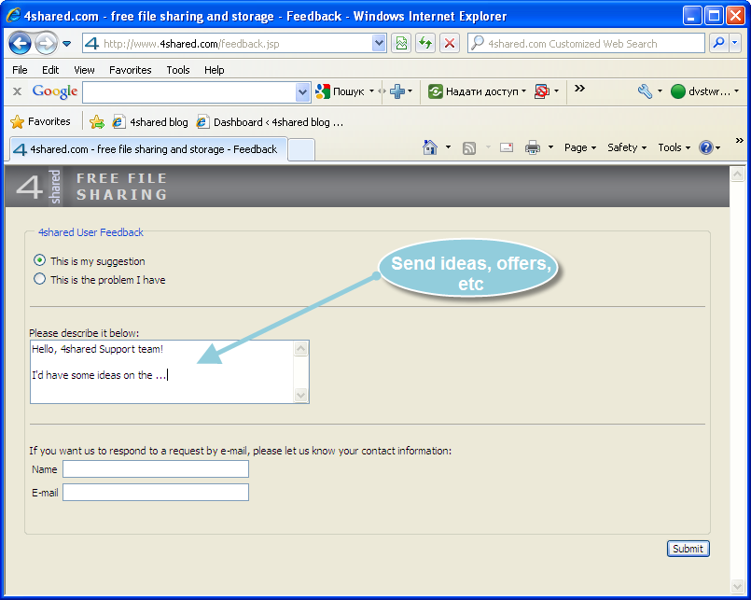Open Google toolbar wrench settings
The image size is (751, 600).
tap(645, 91)
